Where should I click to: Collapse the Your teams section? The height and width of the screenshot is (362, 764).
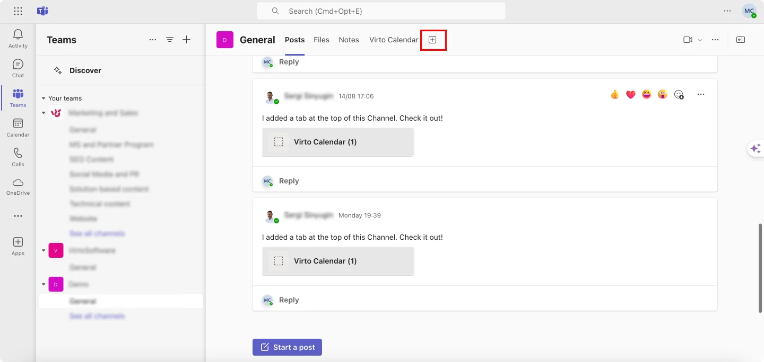(x=44, y=98)
